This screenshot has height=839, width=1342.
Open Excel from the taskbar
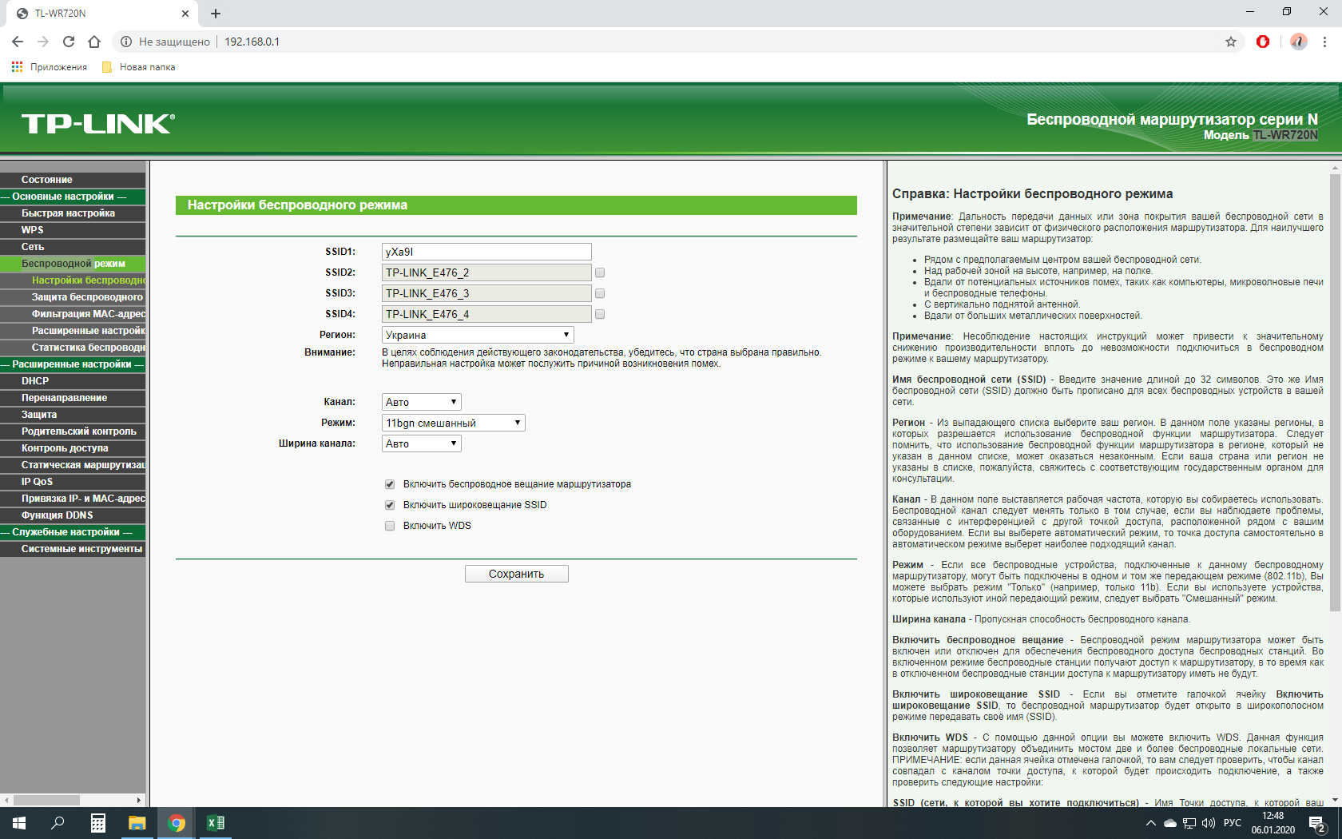point(216,823)
